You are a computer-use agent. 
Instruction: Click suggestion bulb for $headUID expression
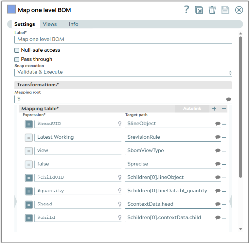(120, 124)
